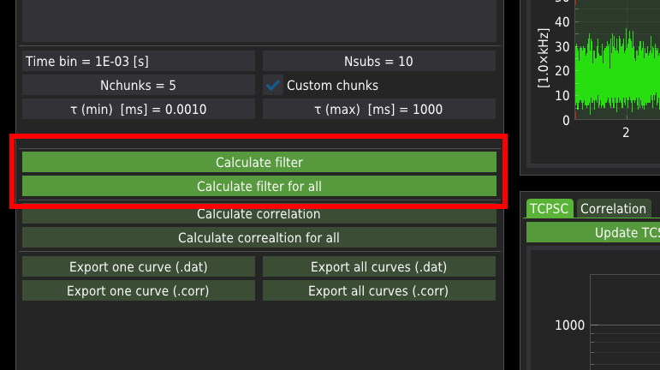
Task: Click the empty panel above Time bin
Action: [x=259, y=21]
